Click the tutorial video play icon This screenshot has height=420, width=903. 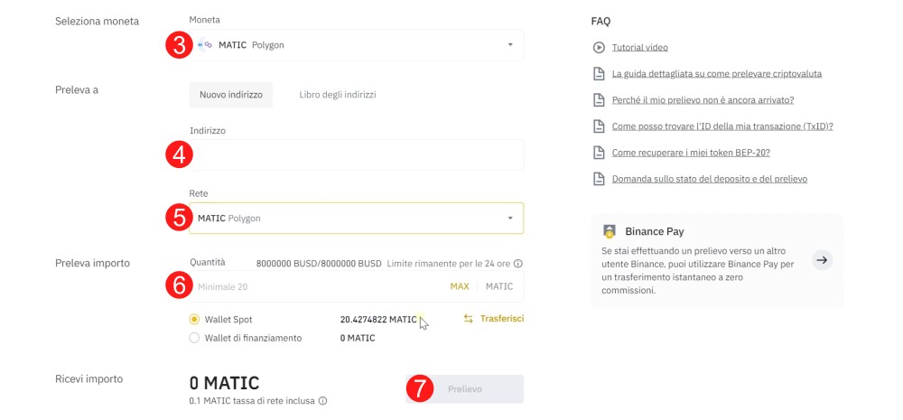click(598, 47)
